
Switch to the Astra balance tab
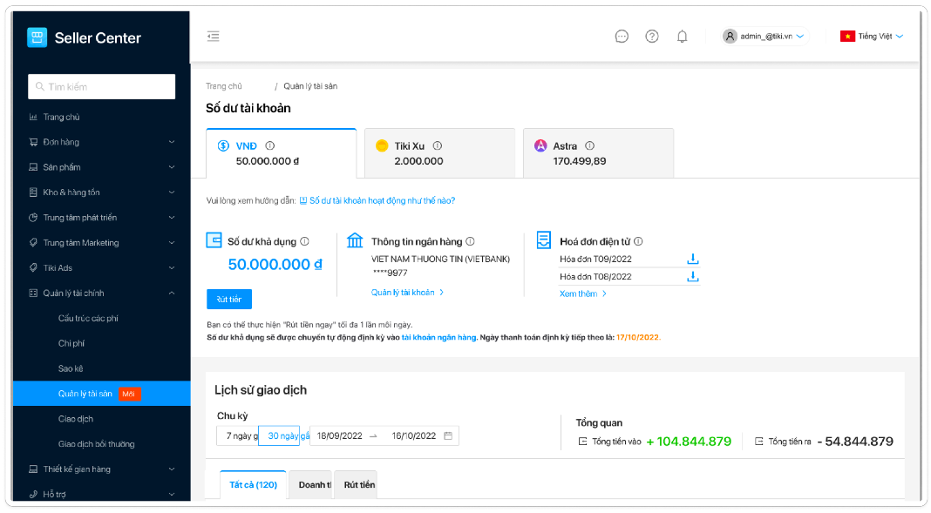[598, 153]
